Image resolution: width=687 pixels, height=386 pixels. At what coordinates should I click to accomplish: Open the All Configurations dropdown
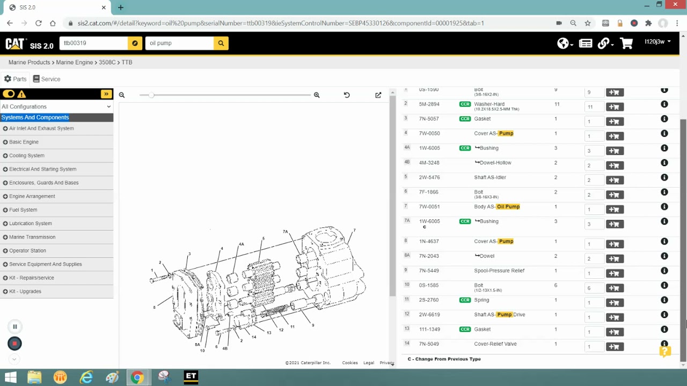coord(56,107)
